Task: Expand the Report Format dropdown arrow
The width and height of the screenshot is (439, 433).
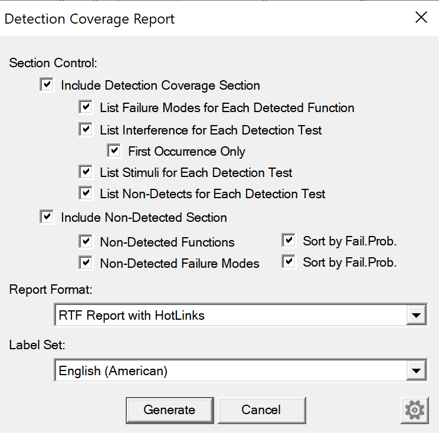Action: pos(417,315)
